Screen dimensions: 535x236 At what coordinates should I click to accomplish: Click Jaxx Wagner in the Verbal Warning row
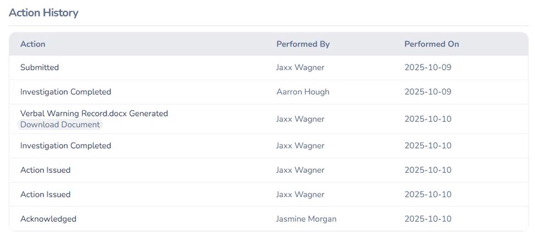click(x=300, y=119)
